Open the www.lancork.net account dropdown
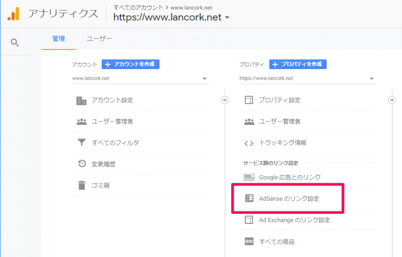402x257 pixels. [141, 78]
